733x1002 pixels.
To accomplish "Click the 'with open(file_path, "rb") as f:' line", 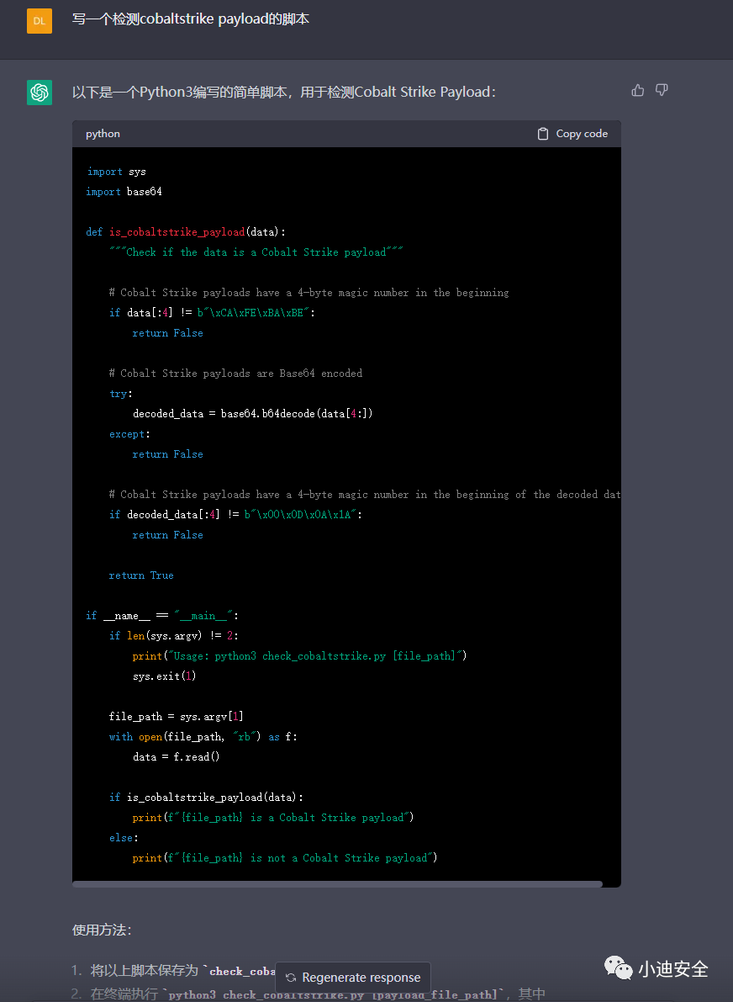I will pos(203,737).
